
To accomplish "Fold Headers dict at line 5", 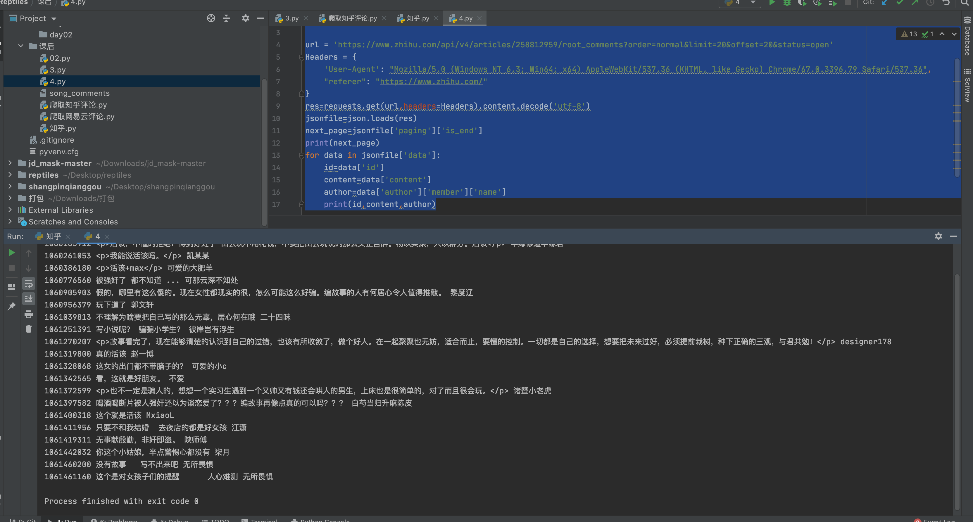I will tap(301, 57).
